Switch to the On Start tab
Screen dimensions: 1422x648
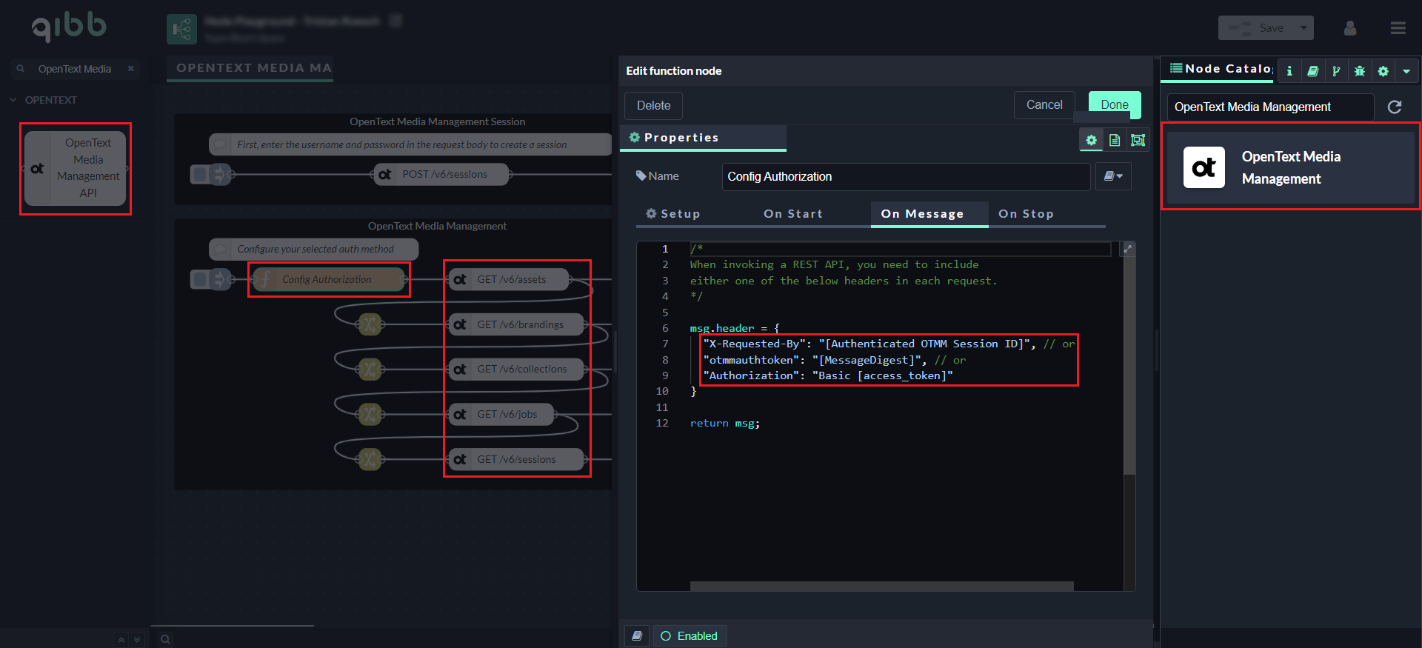tap(792, 214)
